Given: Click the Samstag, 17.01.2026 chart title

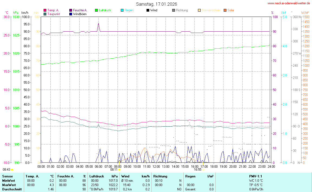Looking at the screenshot, I should click(157, 4).
